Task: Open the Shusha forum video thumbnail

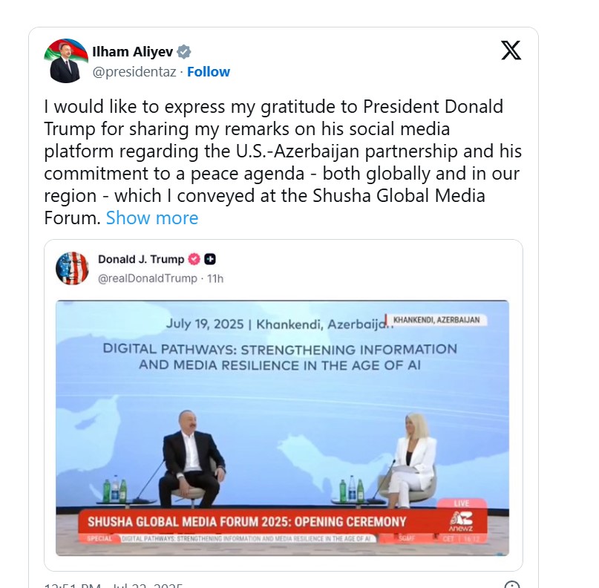Action: (282, 416)
